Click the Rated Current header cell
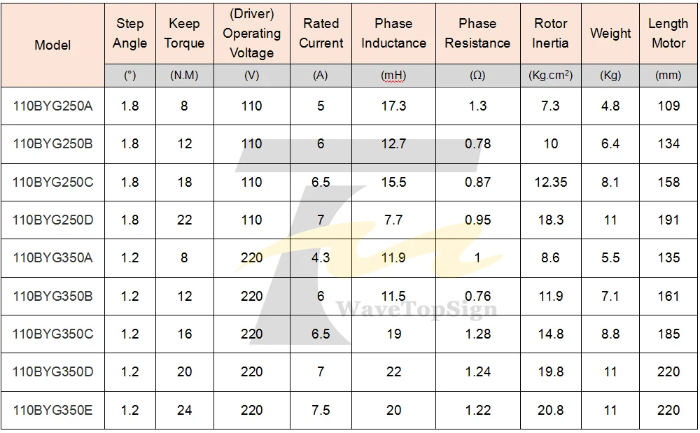The height and width of the screenshot is (433, 700). (321, 34)
